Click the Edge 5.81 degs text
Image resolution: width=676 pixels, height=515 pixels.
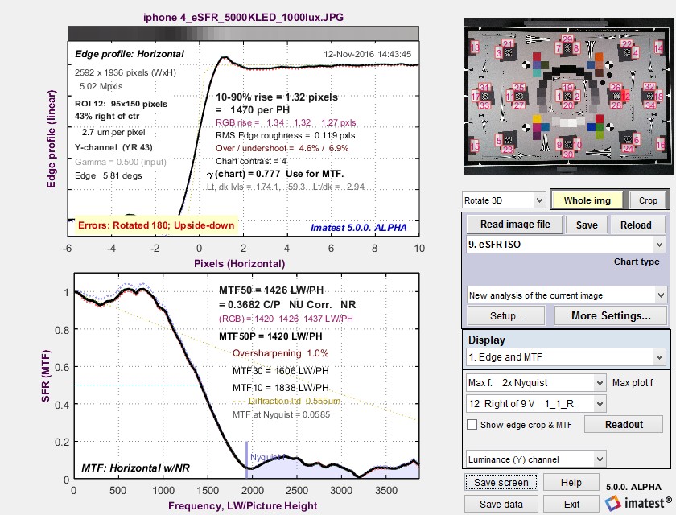click(108, 175)
